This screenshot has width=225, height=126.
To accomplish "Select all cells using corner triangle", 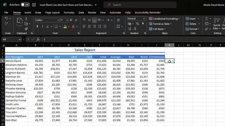I will click(3, 45).
